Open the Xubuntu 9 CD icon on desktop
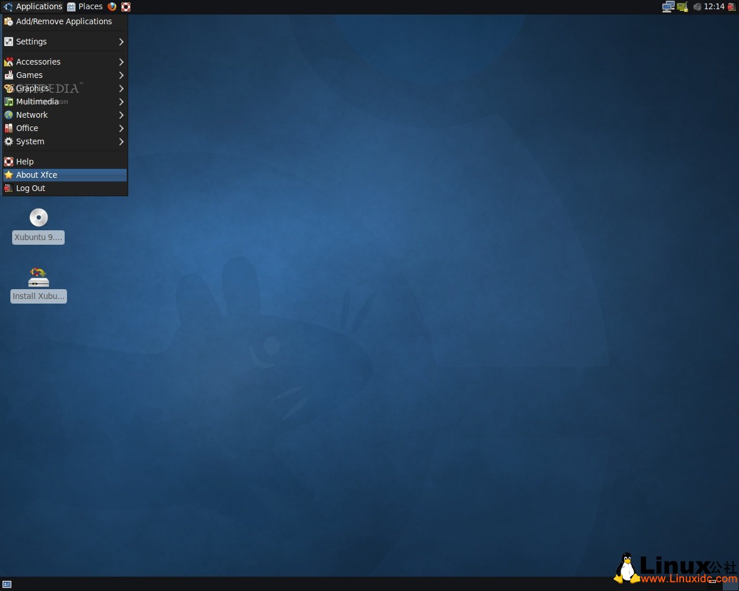This screenshot has height=591, width=739. (x=38, y=218)
